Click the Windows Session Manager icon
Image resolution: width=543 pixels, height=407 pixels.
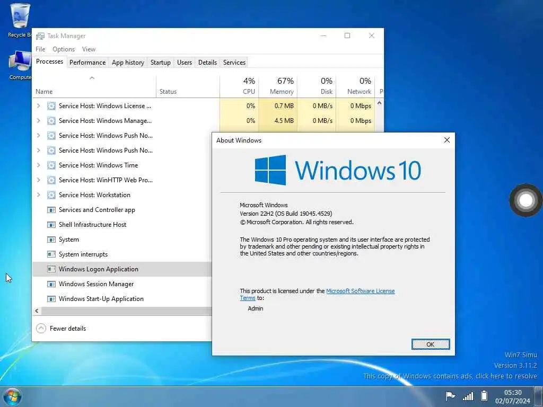51,284
